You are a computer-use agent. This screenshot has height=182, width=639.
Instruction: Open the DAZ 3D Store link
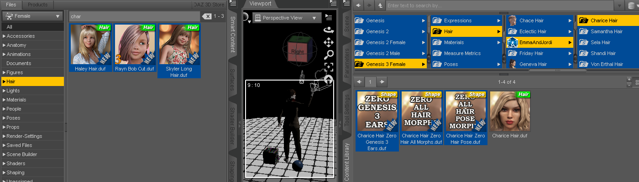tap(209, 5)
